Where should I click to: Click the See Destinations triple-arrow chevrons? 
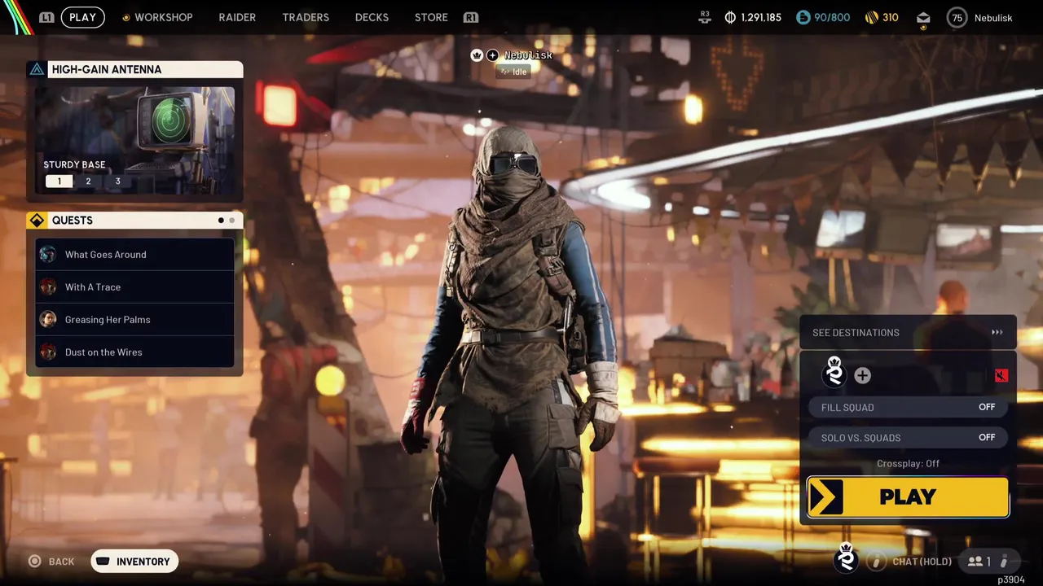997,332
